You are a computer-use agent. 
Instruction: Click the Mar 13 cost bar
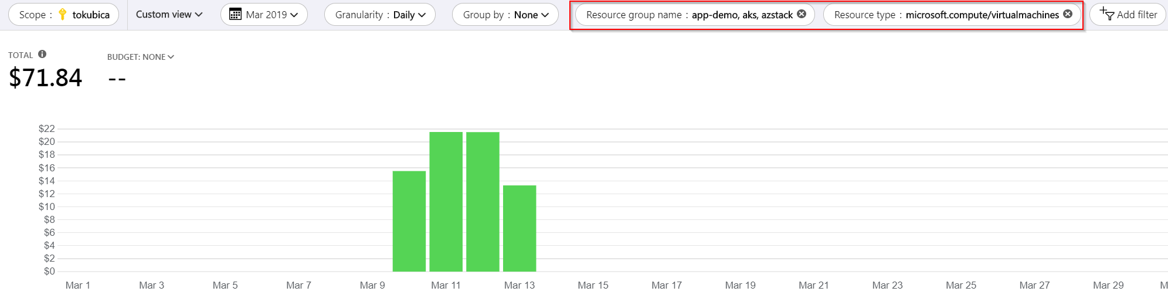[x=520, y=229]
